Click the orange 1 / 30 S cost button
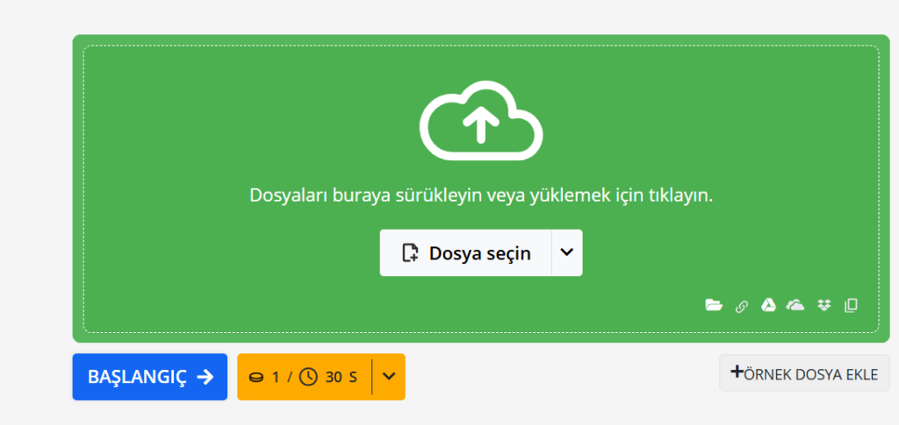Image resolution: width=899 pixels, height=425 pixels. click(304, 377)
